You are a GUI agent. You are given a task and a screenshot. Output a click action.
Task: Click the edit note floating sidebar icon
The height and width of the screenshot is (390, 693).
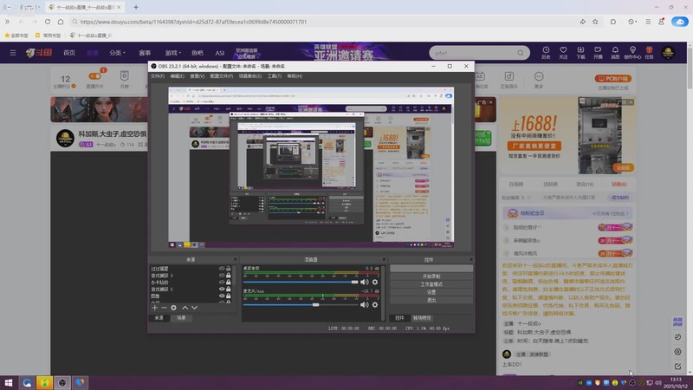click(677, 366)
